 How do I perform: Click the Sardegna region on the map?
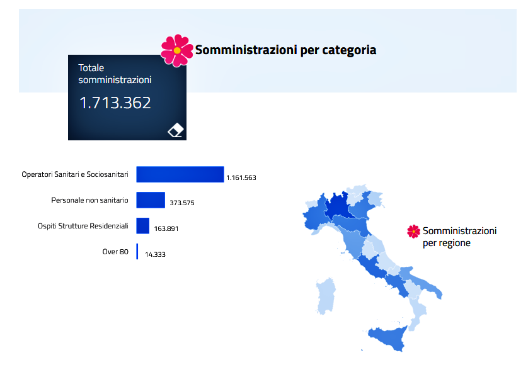tap(325, 295)
